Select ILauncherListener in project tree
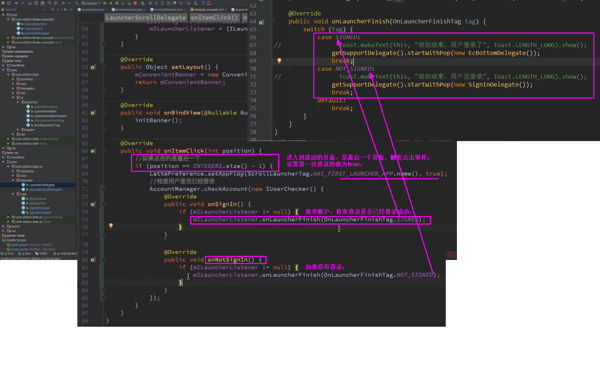Screen dimensions: 600x377 tap(42, 107)
